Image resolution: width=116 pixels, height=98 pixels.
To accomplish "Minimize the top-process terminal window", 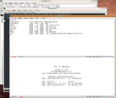I will pyautogui.click(x=92, y=1).
